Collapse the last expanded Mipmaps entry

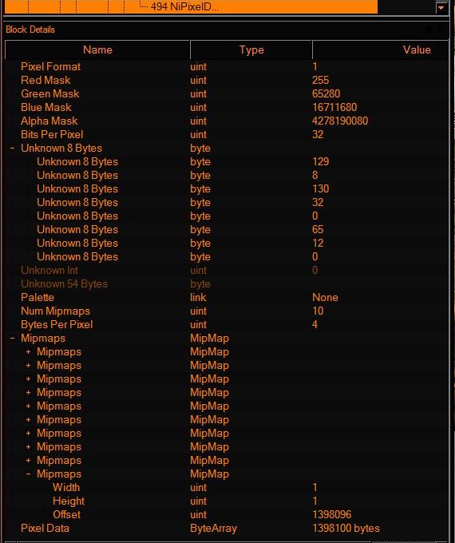(29, 474)
